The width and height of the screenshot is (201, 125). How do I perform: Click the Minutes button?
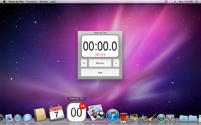tap(100, 63)
